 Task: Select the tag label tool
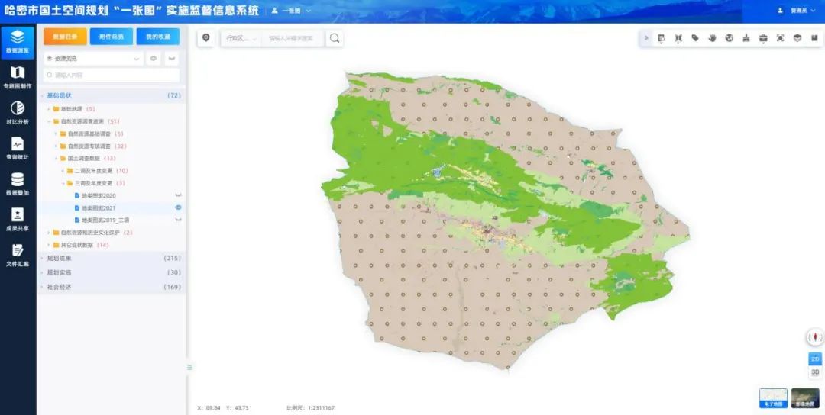(x=695, y=38)
